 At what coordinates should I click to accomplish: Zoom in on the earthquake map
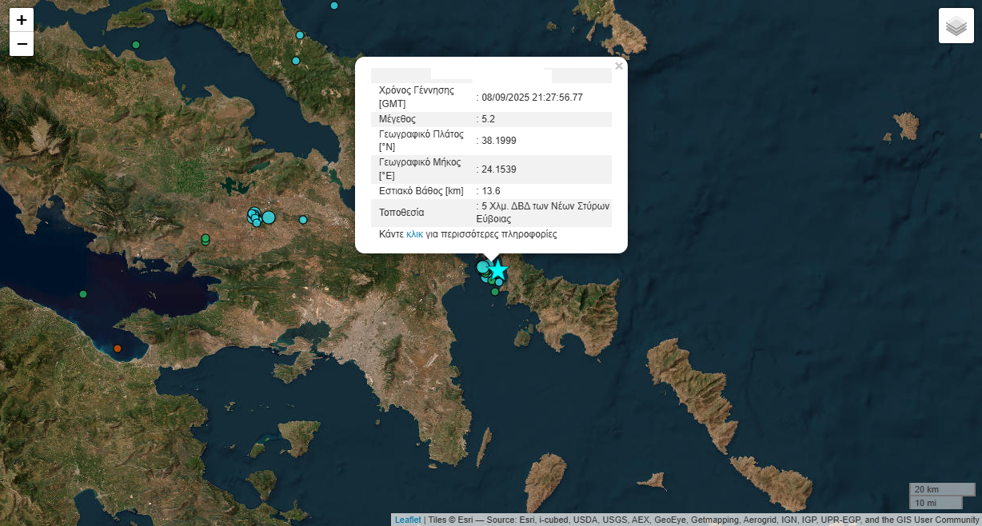coord(22,20)
